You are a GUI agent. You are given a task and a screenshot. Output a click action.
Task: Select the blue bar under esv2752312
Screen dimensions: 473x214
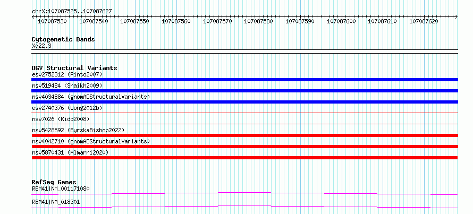tap(244, 80)
